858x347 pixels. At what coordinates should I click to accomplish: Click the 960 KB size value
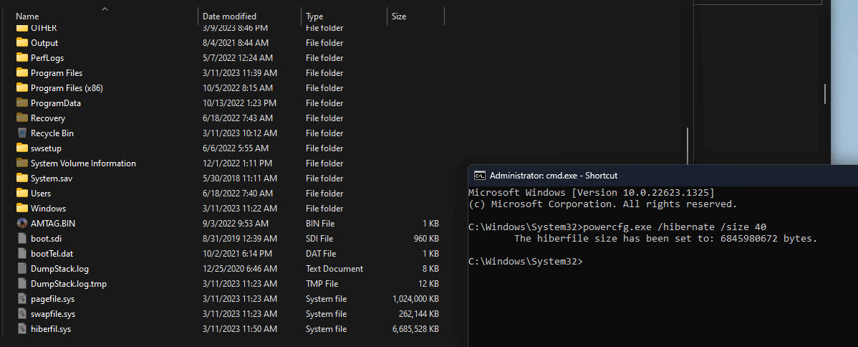point(426,239)
